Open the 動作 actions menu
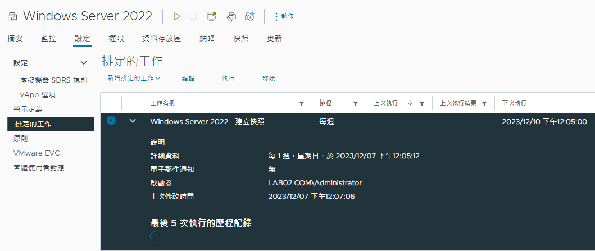This screenshot has width=595, height=251. pos(284,16)
